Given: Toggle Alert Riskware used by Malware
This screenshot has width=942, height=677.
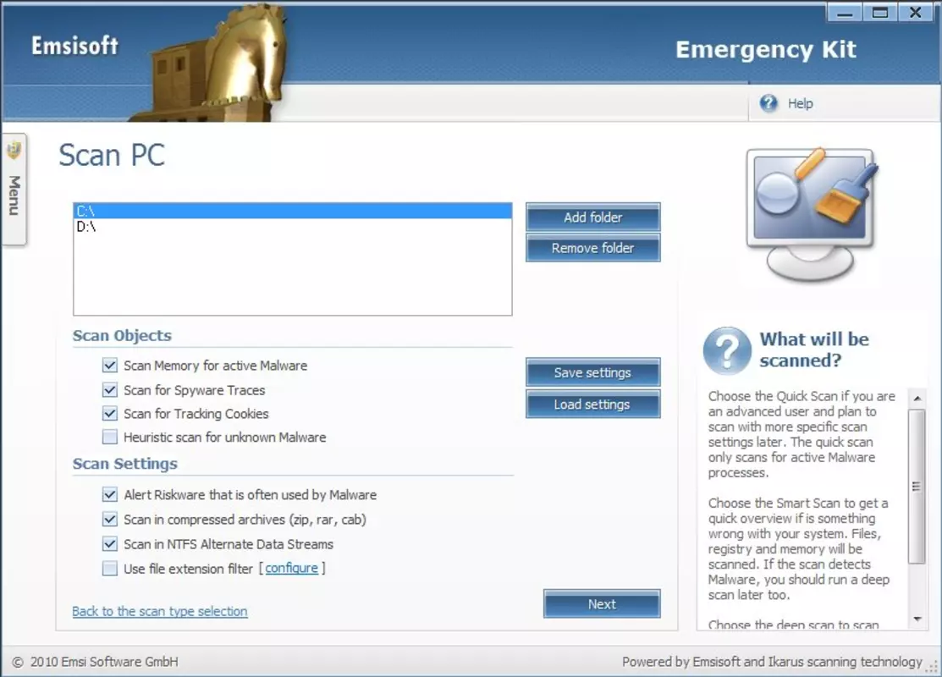Looking at the screenshot, I should (109, 494).
